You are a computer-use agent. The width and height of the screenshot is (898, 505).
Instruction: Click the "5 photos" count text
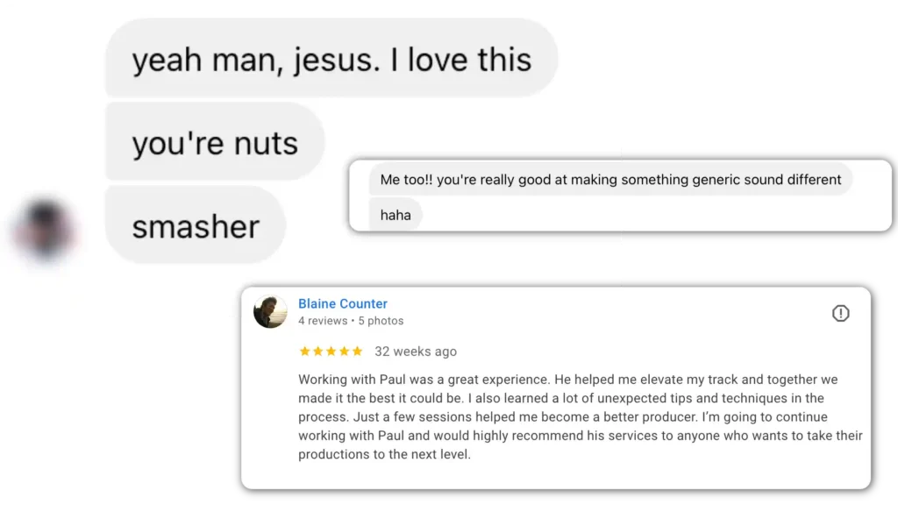pos(381,321)
